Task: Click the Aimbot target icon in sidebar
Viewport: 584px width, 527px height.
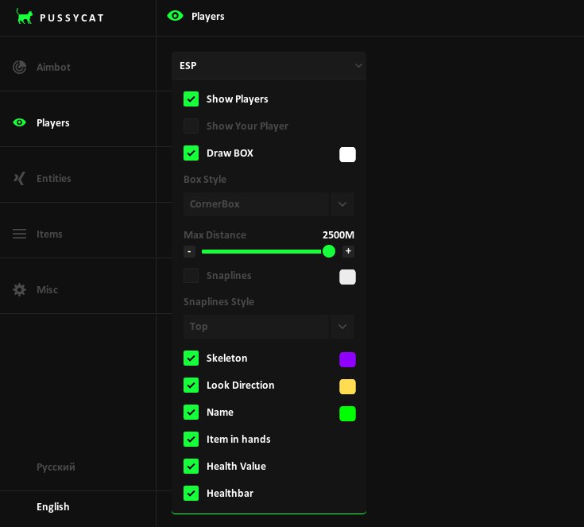Action: [19, 67]
